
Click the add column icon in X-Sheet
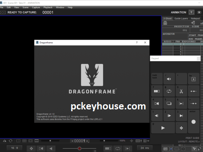click(x=193, y=23)
